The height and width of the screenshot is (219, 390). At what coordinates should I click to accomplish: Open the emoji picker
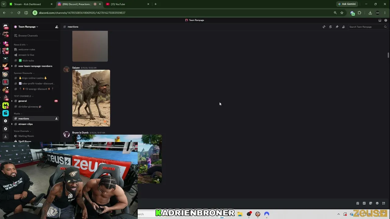[377, 203]
